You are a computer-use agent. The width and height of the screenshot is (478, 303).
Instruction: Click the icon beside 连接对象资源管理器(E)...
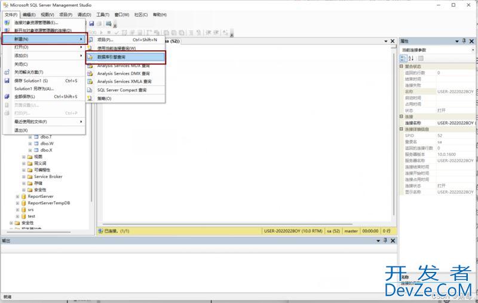[x=7, y=23]
